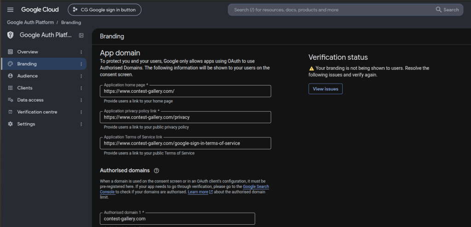Open the three-dot menu for Audience
Image resolution: width=471 pixels, height=227 pixels.
[81, 76]
